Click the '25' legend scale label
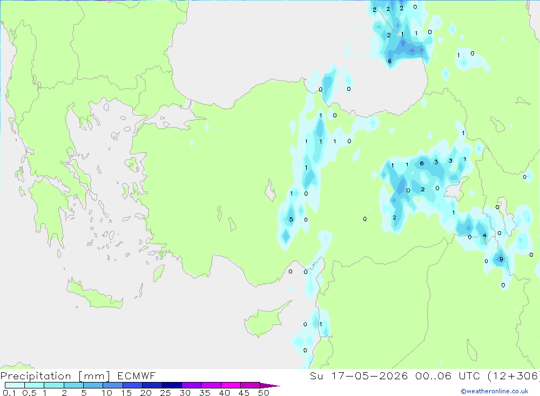 (166, 393)
